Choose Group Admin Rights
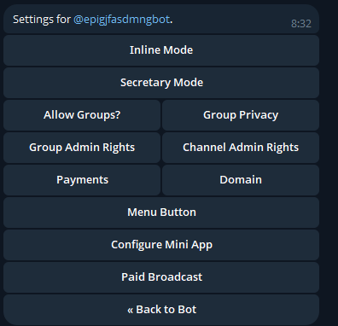Image resolution: width=338 pixels, height=326 pixels. (x=82, y=148)
